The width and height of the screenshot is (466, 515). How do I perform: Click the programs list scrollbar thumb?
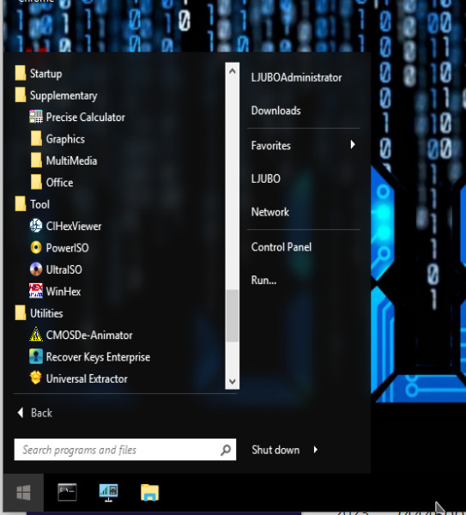coord(233,316)
